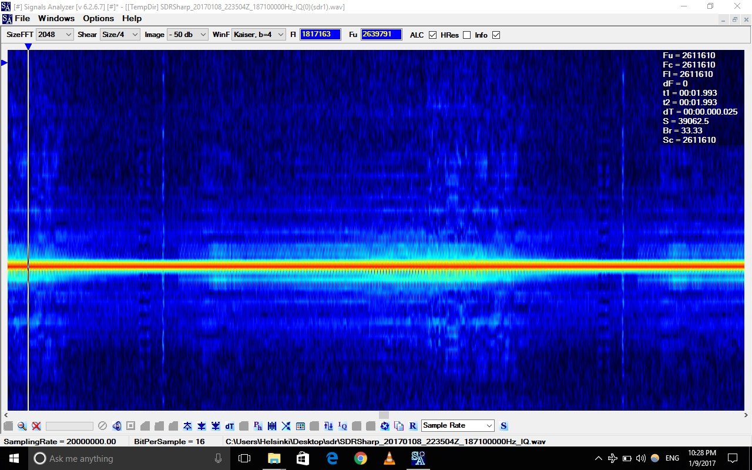Open the SizeFFT 2048 dropdown
This screenshot has width=752, height=470.
click(x=55, y=35)
